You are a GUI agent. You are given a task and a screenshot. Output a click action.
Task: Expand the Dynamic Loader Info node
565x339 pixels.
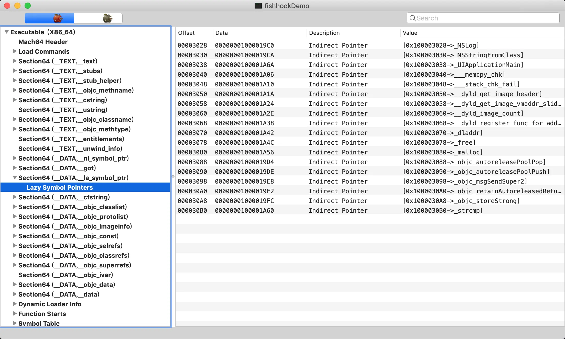15,304
